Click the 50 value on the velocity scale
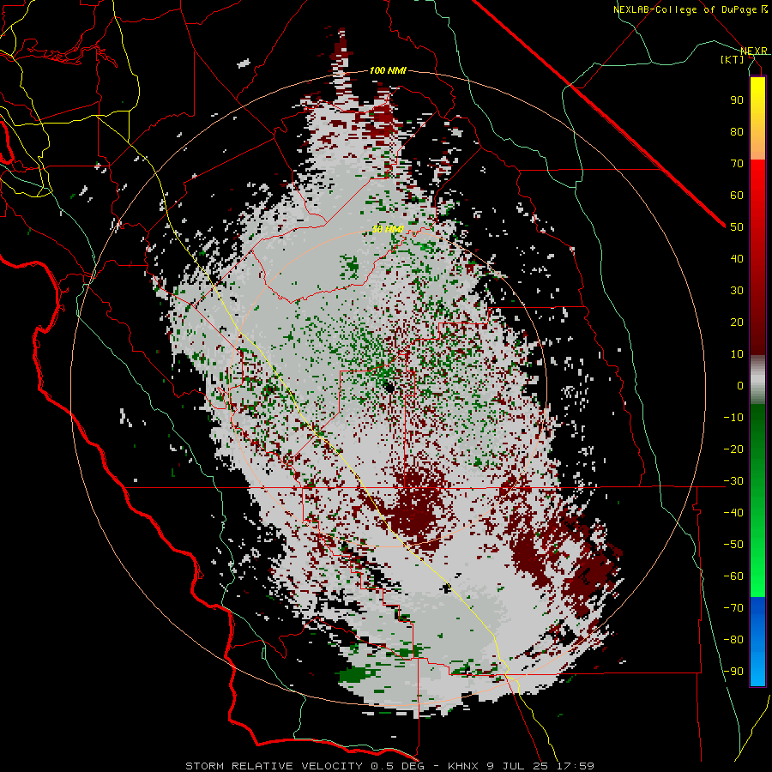Screen dimensions: 772x772 click(737, 227)
